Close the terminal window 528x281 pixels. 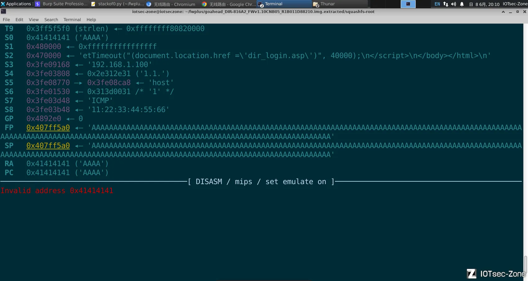(525, 12)
